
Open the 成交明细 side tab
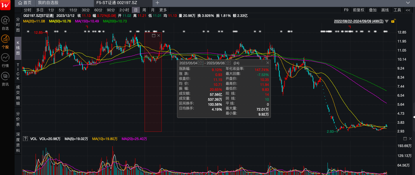(x=18, y=95)
